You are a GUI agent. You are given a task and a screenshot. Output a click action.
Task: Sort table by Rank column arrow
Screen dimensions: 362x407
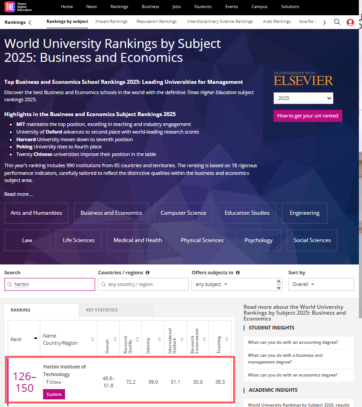pyautogui.click(x=35, y=338)
